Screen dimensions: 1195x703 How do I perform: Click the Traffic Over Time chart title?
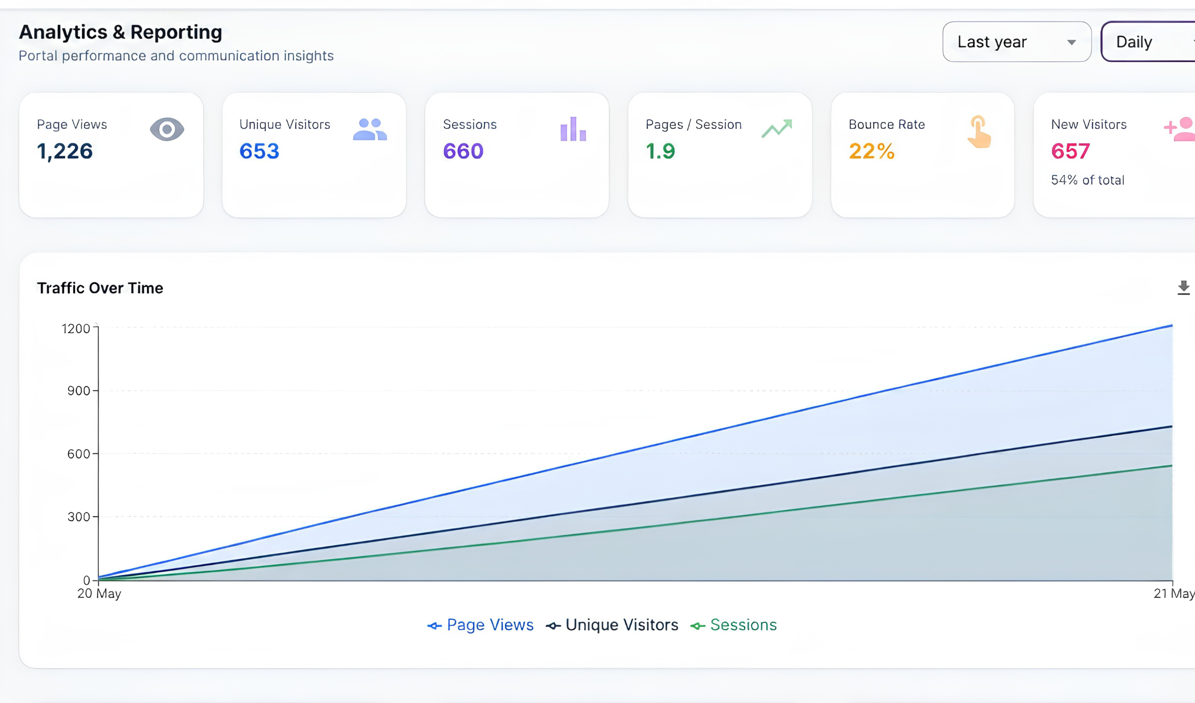point(100,288)
